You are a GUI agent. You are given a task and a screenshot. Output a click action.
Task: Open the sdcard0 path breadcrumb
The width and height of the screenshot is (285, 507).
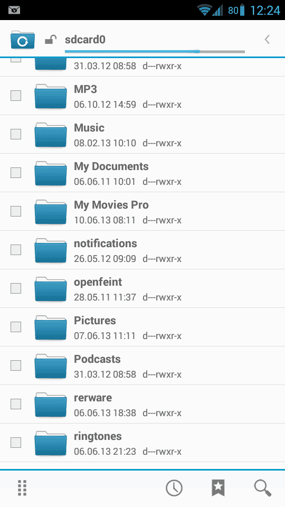click(85, 40)
